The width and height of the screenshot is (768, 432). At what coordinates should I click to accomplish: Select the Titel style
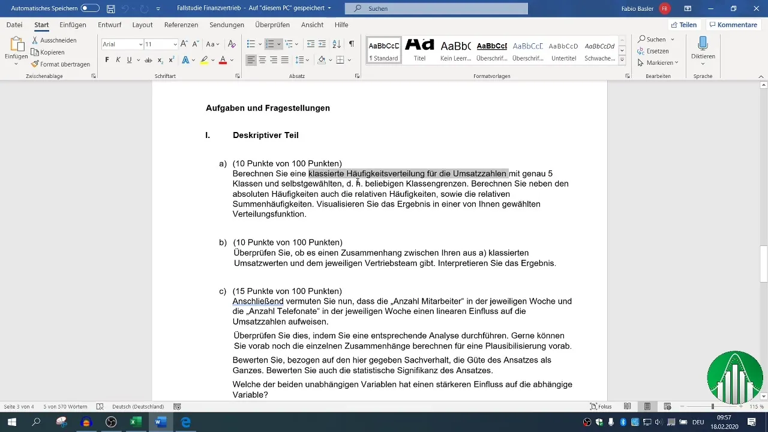pos(419,50)
